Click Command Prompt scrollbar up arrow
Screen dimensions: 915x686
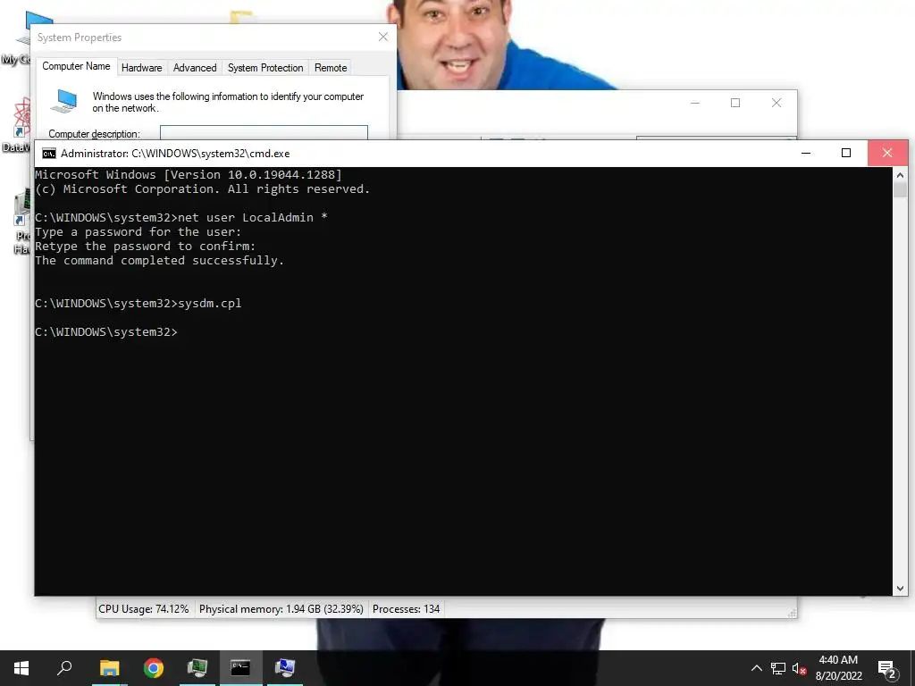[x=900, y=174]
